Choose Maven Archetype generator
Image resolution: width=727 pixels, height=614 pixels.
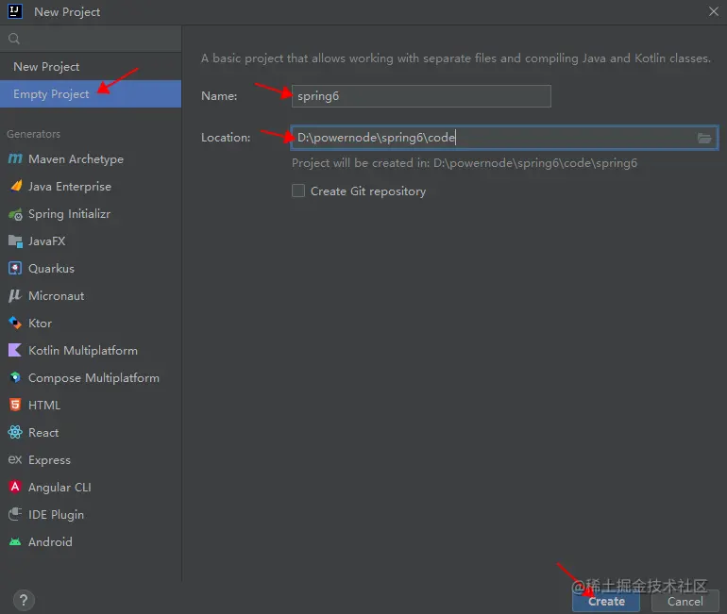point(91,158)
